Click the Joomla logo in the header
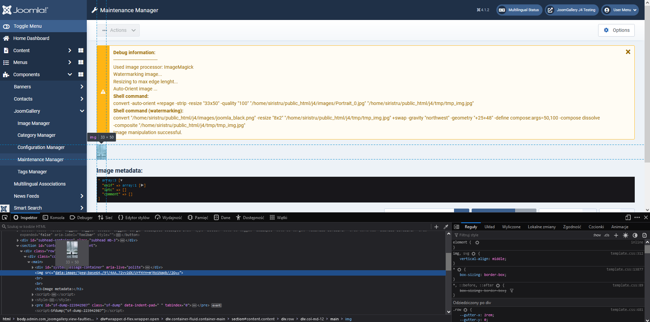 click(25, 10)
